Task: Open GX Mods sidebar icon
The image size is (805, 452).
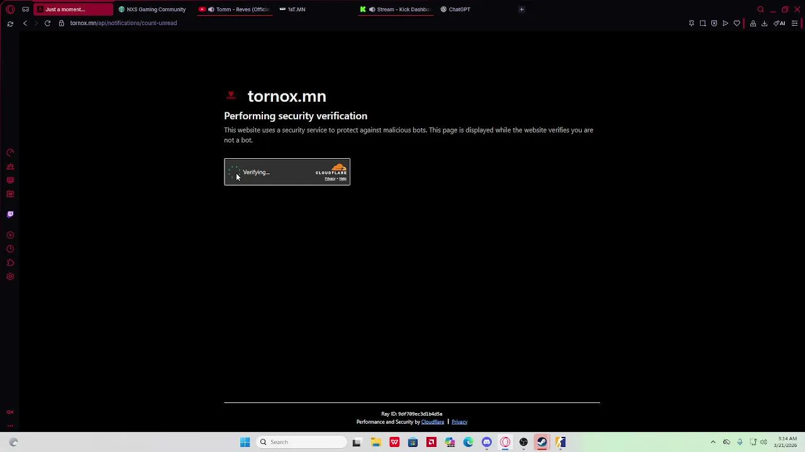Action: coord(10,180)
